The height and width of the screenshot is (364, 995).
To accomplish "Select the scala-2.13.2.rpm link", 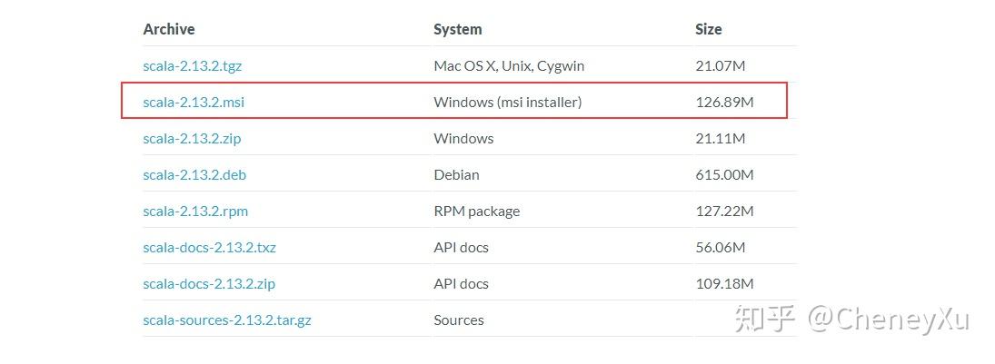I will click(195, 212).
